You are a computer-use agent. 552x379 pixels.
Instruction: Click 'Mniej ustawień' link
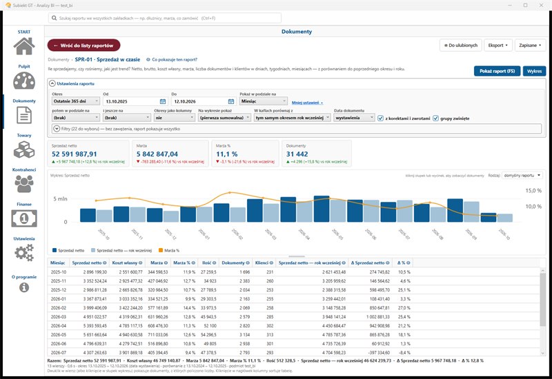pos(307,102)
